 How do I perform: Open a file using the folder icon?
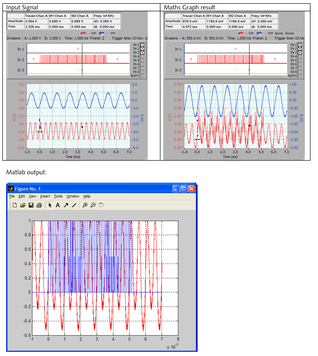(23, 205)
